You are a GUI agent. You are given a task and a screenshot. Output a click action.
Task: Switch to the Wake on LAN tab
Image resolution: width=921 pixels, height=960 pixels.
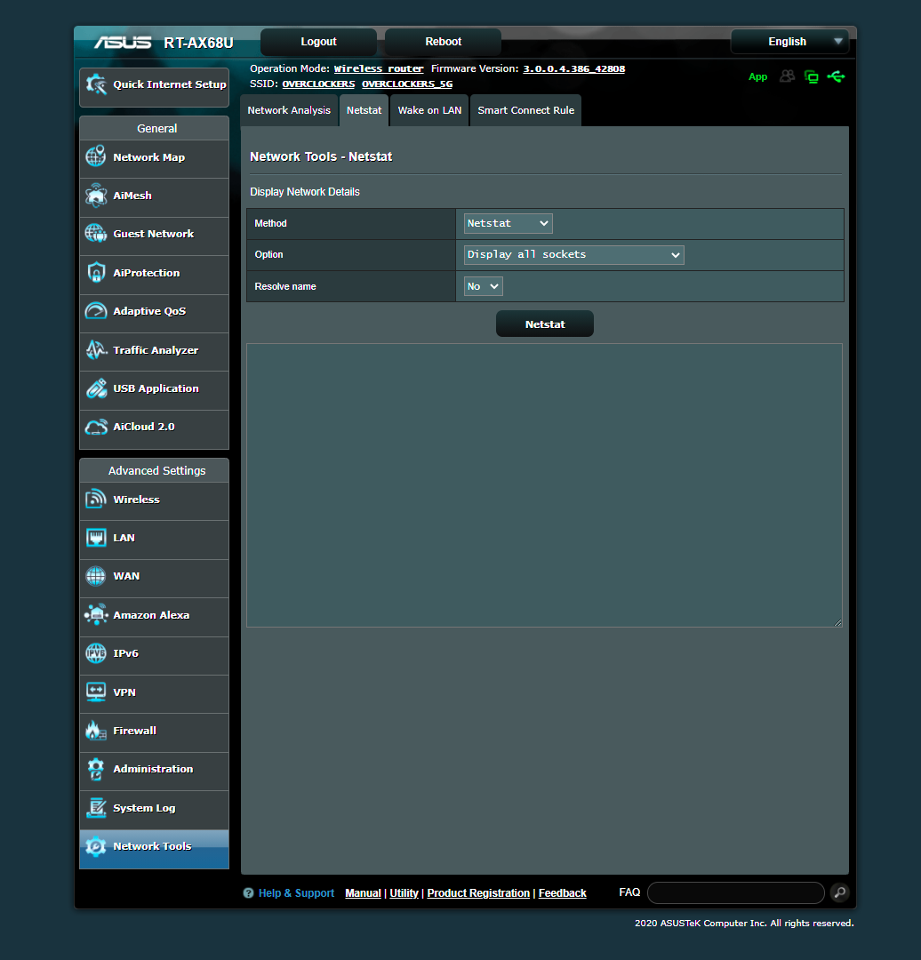(x=429, y=110)
